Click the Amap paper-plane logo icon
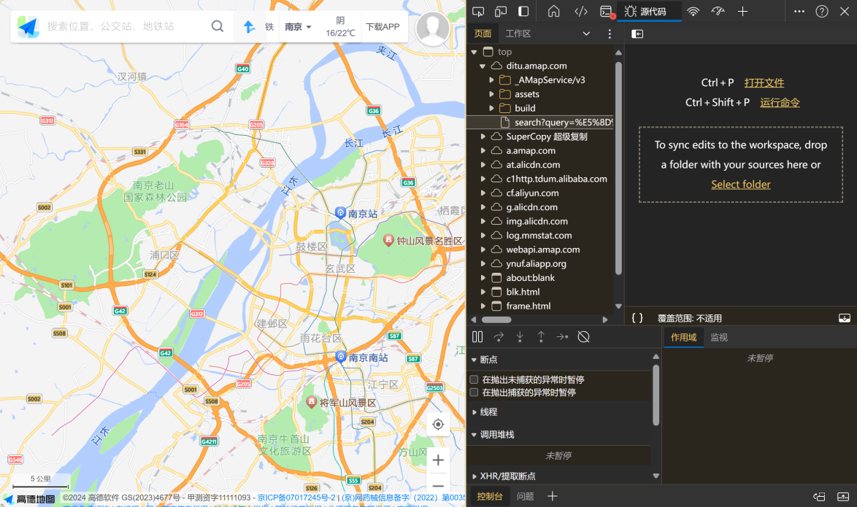 [x=28, y=26]
